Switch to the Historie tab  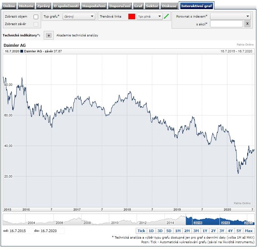(26, 6)
